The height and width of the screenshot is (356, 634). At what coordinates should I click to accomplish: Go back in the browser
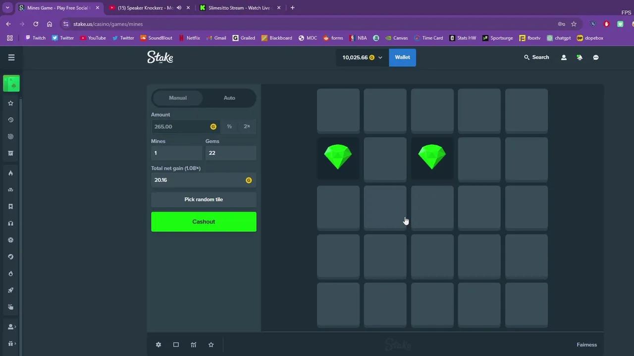(8, 24)
